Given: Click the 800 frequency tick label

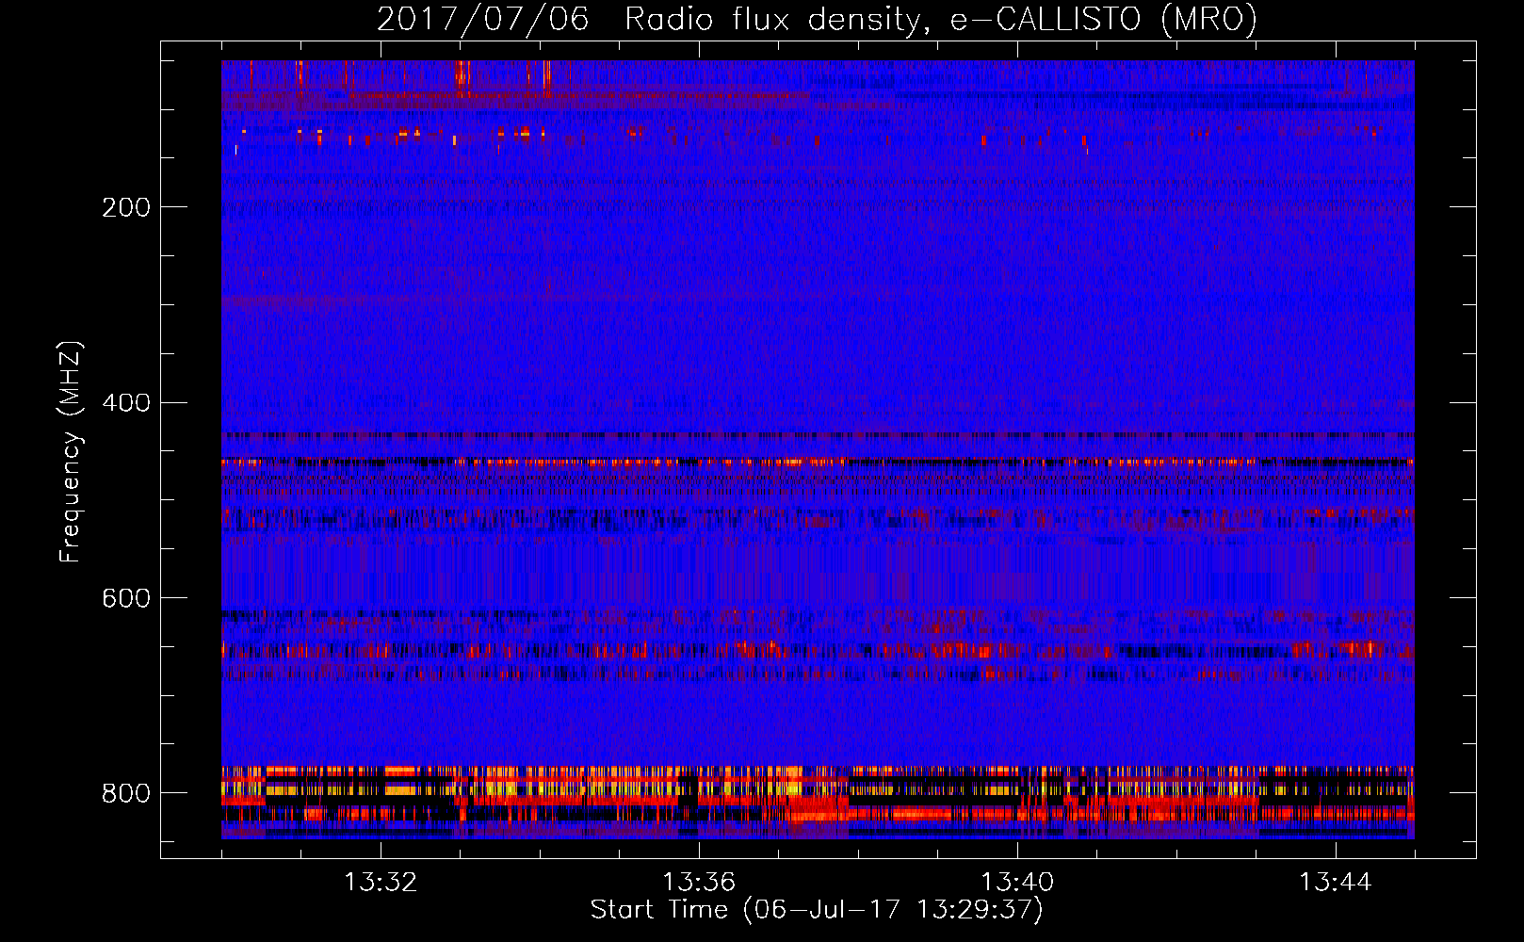Looking at the screenshot, I should [x=126, y=793].
